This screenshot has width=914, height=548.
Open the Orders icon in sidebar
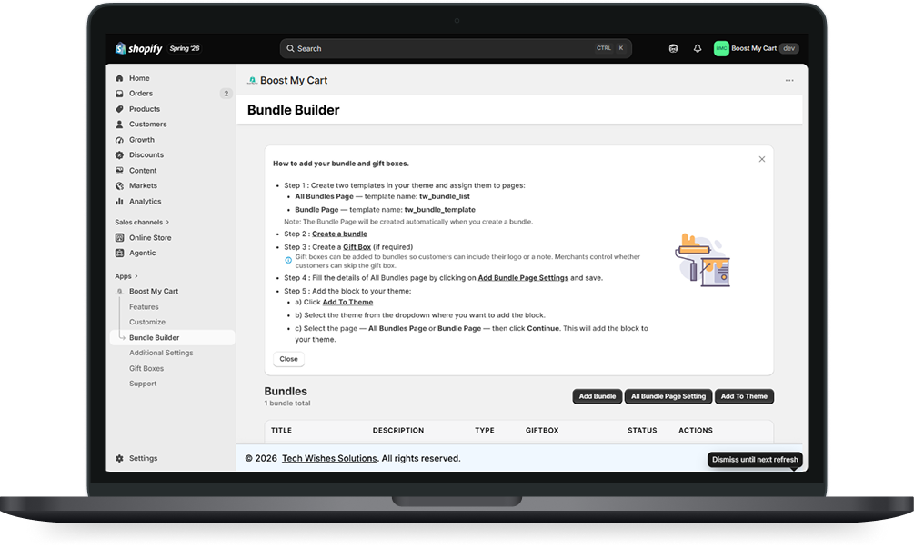(119, 94)
